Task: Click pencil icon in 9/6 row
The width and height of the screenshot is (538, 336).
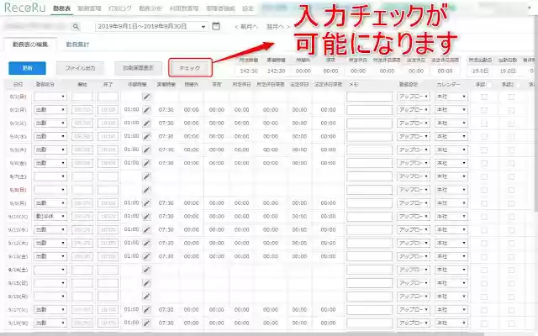Action: (x=146, y=163)
